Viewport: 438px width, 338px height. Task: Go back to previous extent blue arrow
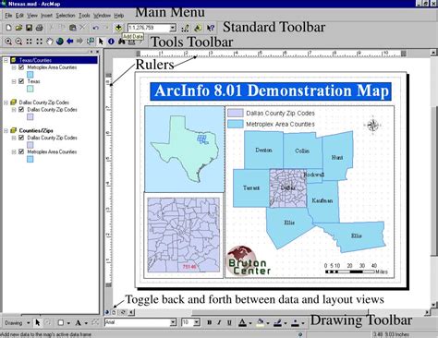(x=70, y=41)
